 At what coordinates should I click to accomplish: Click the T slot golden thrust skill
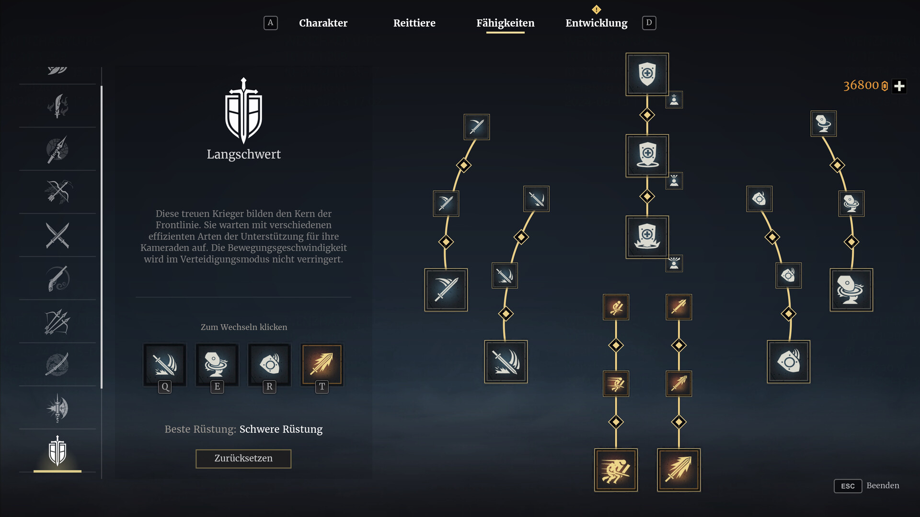322,365
